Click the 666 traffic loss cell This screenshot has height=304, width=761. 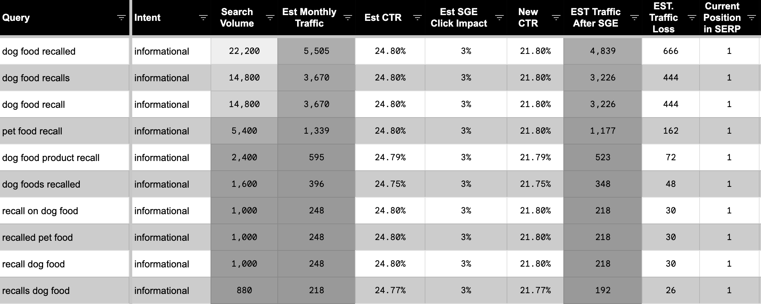click(670, 51)
